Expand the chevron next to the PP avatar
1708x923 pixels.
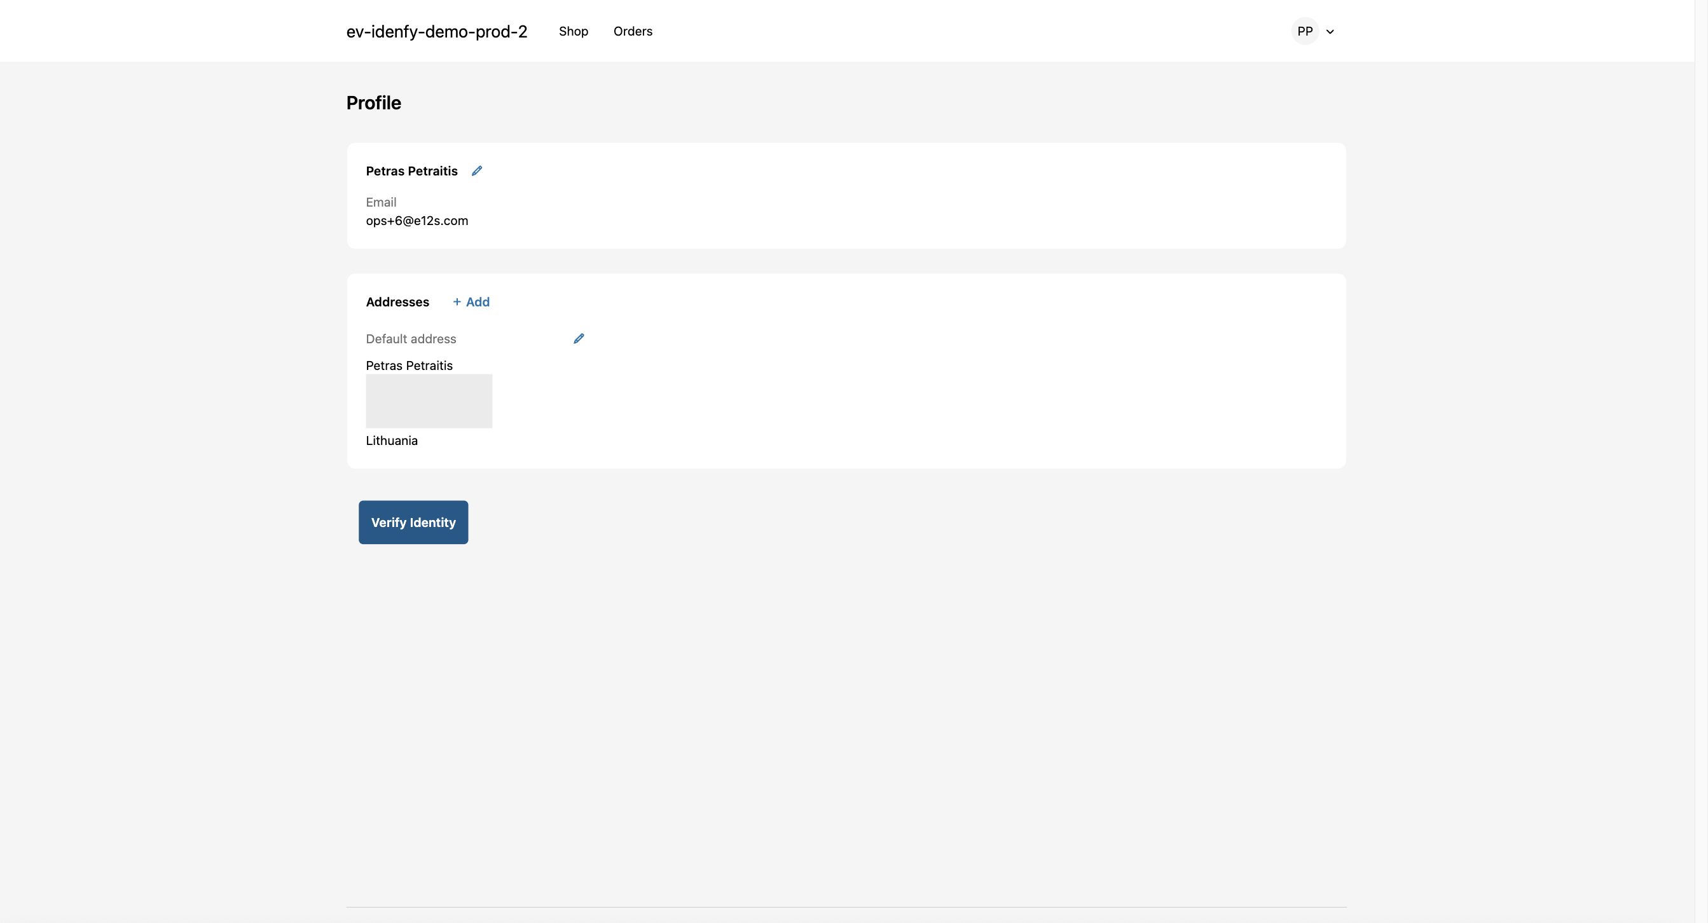point(1332,31)
